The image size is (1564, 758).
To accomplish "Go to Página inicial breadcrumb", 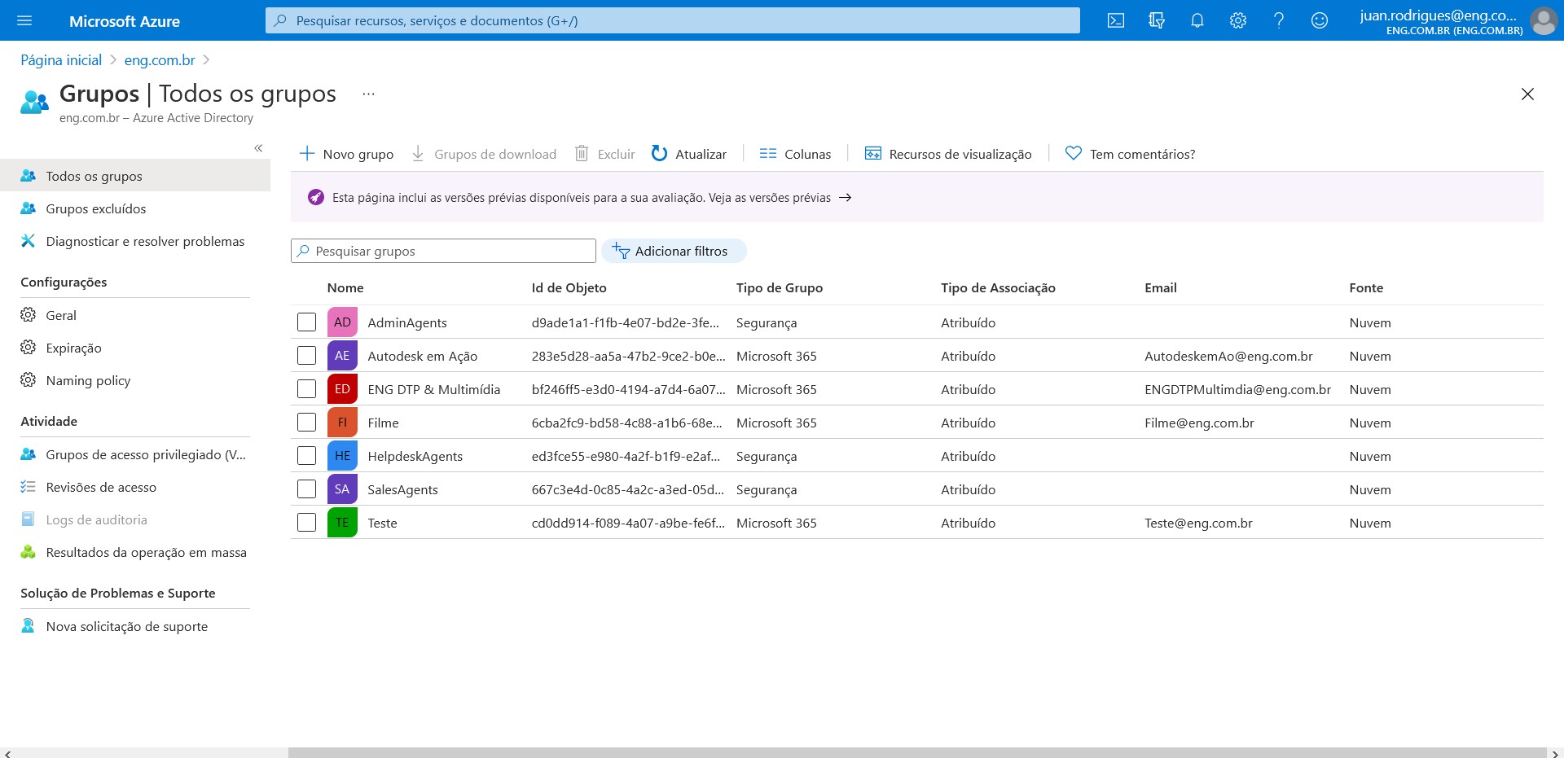I will [x=61, y=60].
